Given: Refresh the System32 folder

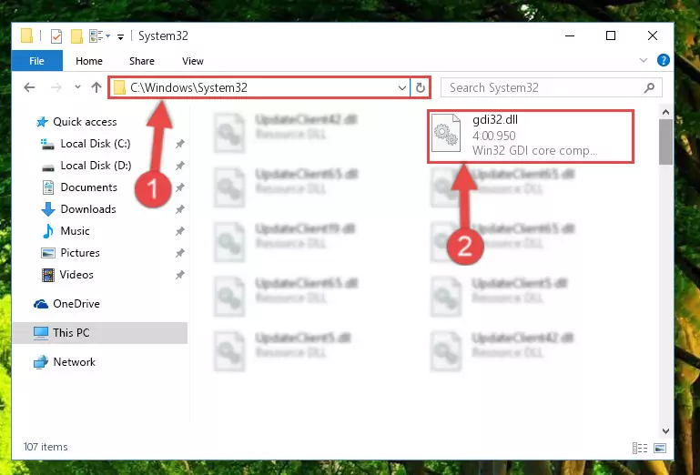Looking at the screenshot, I should 420,88.
